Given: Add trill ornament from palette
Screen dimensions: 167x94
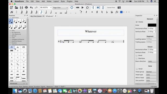Looking at the screenshot, I should 23,71.
